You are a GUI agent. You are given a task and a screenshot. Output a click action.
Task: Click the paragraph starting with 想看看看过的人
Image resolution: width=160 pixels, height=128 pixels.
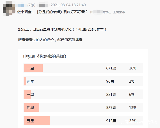point(50,40)
